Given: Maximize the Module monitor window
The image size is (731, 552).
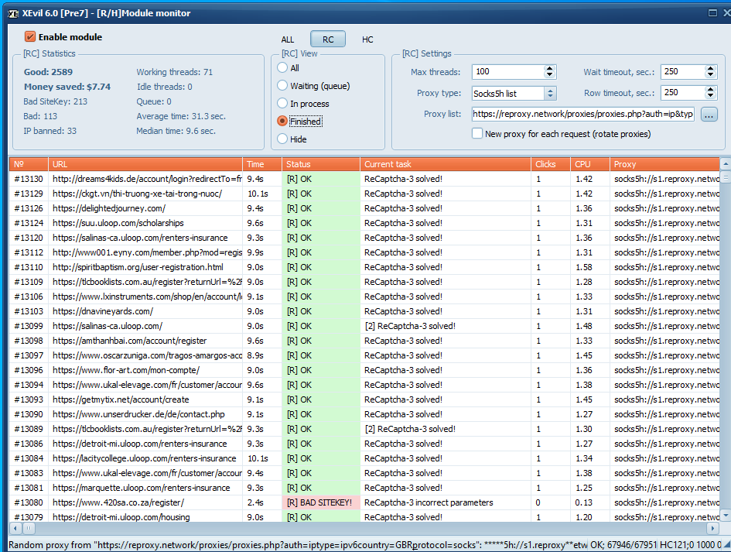Looking at the screenshot, I should [712, 12].
